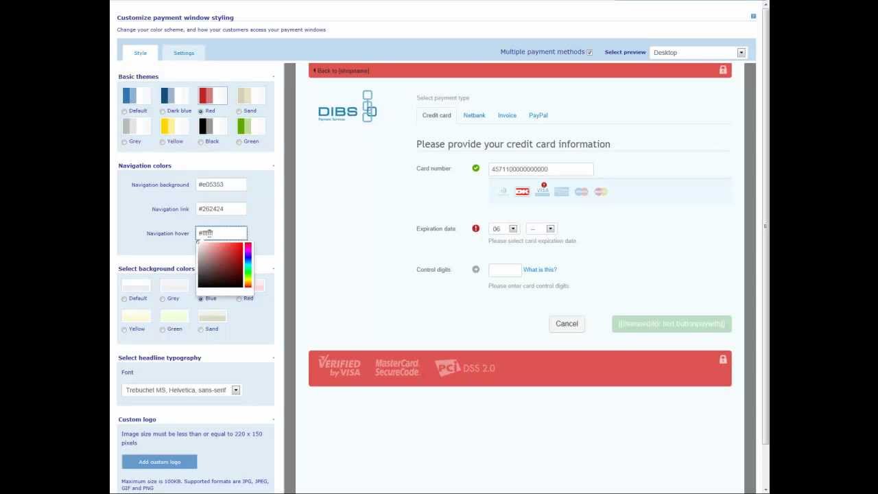Viewport: 878px width, 494px height.
Task: Click the rainbow hue slider strip
Action: [248, 265]
